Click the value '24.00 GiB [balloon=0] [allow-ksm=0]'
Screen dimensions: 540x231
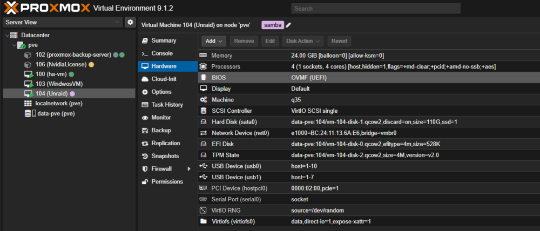click(337, 56)
